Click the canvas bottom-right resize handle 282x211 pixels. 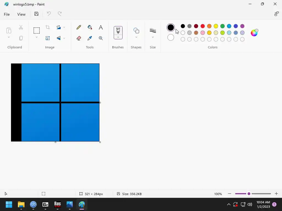point(100,142)
